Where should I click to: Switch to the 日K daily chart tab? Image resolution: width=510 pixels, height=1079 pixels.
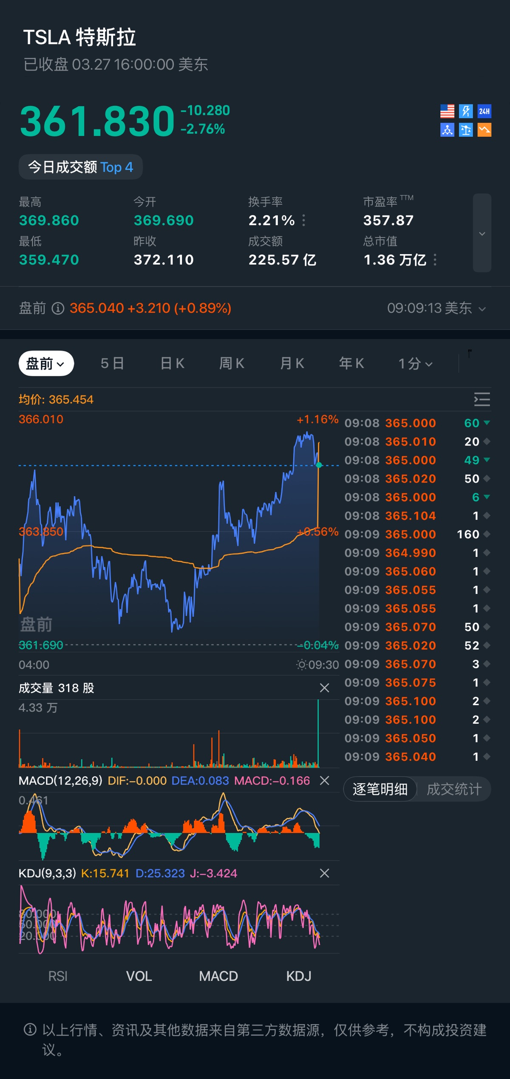[x=172, y=364]
